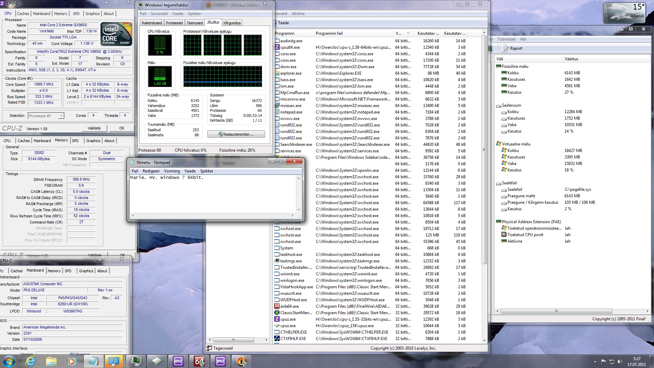Activate the AIDA64 red 64 taskbar icon
654x368 pixels.
[x=199, y=361]
